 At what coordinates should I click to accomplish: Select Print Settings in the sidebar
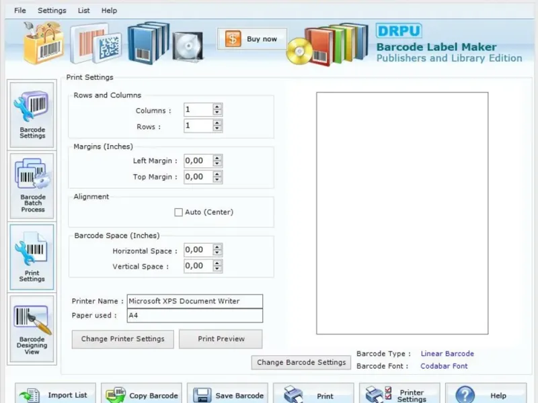coord(32,257)
